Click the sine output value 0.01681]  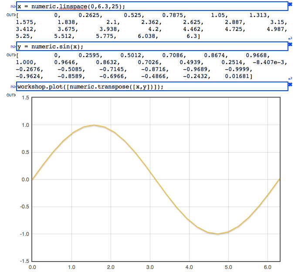tap(239, 76)
